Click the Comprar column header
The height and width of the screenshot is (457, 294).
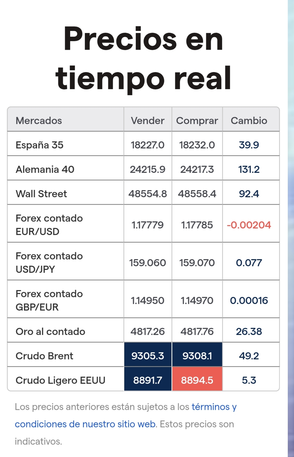tap(197, 120)
